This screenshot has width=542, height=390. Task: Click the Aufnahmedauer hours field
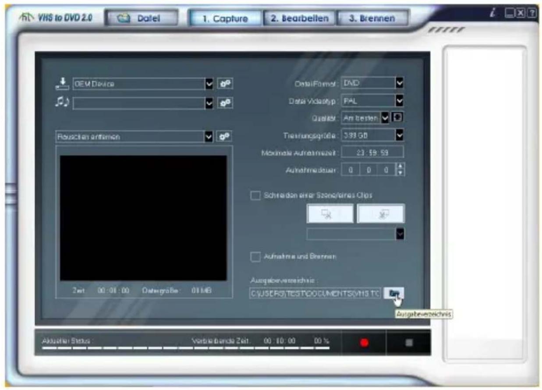pyautogui.click(x=350, y=170)
